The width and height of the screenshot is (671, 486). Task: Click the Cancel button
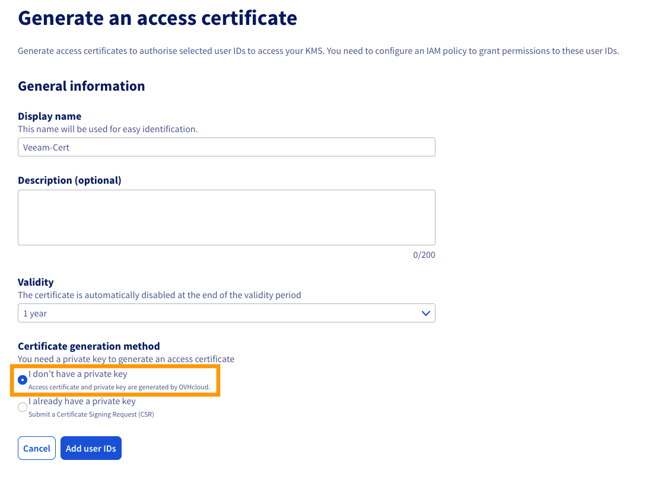[36, 448]
